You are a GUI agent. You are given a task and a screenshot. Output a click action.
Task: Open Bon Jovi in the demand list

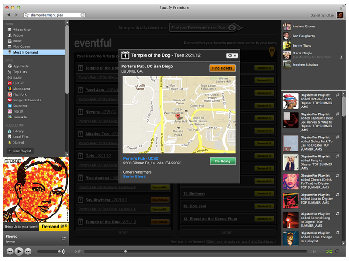click(x=194, y=206)
